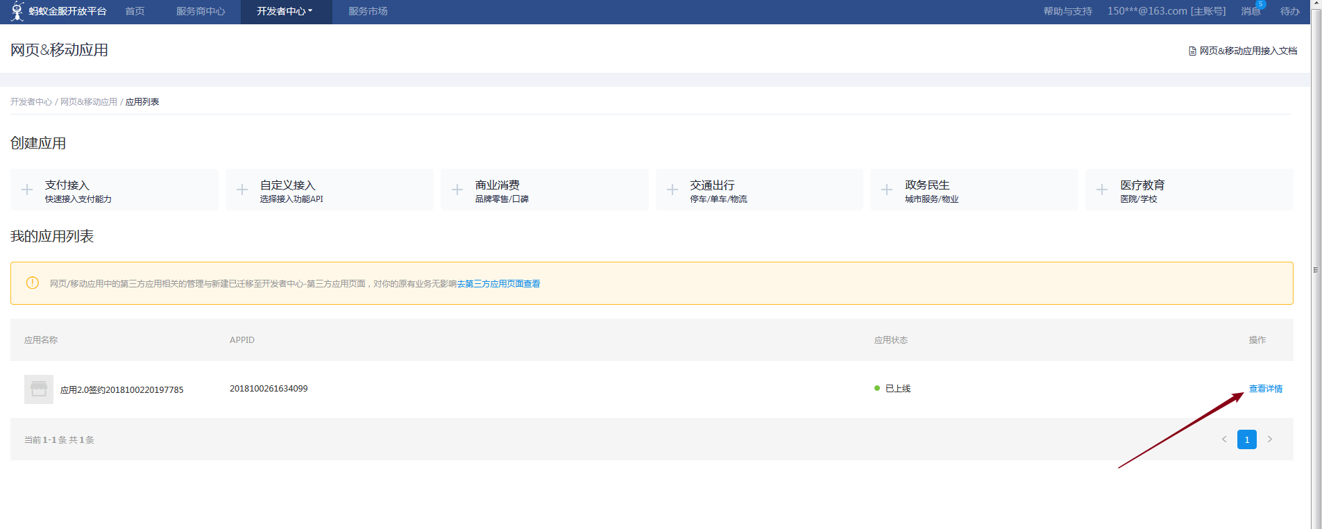Image resolution: width=1322 pixels, height=529 pixels.
Task: Click the Ant Financial open platform logo
Action: 59,11
